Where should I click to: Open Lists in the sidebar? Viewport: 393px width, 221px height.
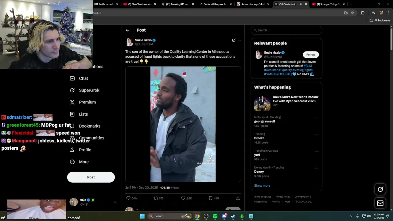click(x=83, y=114)
